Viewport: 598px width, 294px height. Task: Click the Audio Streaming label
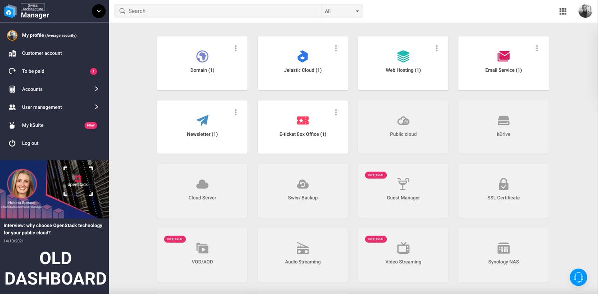pyautogui.click(x=302, y=262)
